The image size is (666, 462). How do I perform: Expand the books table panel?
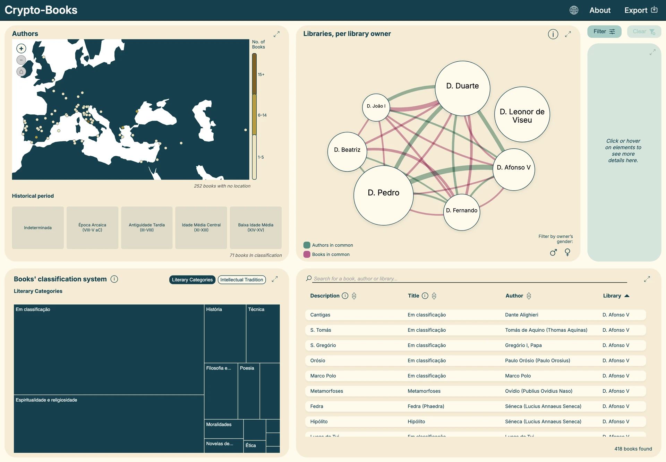click(x=647, y=279)
